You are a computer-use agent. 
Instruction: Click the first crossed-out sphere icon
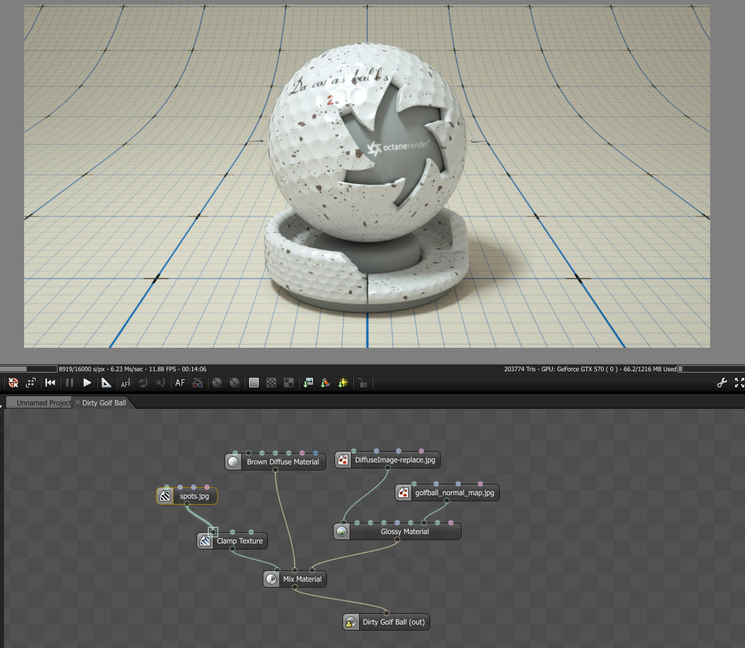click(217, 383)
